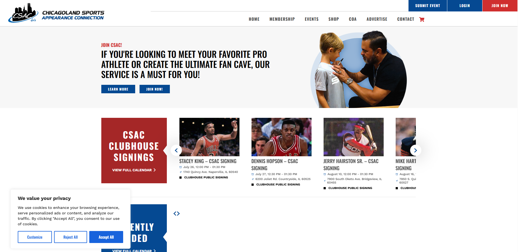Select Events in navigation bar

pyautogui.click(x=312, y=19)
